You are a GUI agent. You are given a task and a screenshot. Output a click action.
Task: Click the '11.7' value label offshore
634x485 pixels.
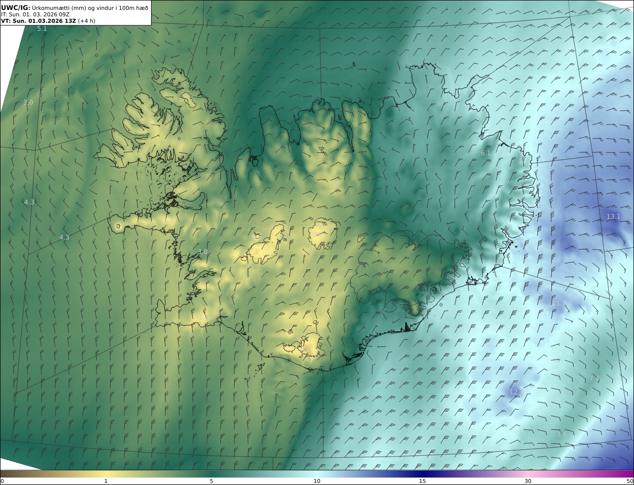click(559, 303)
